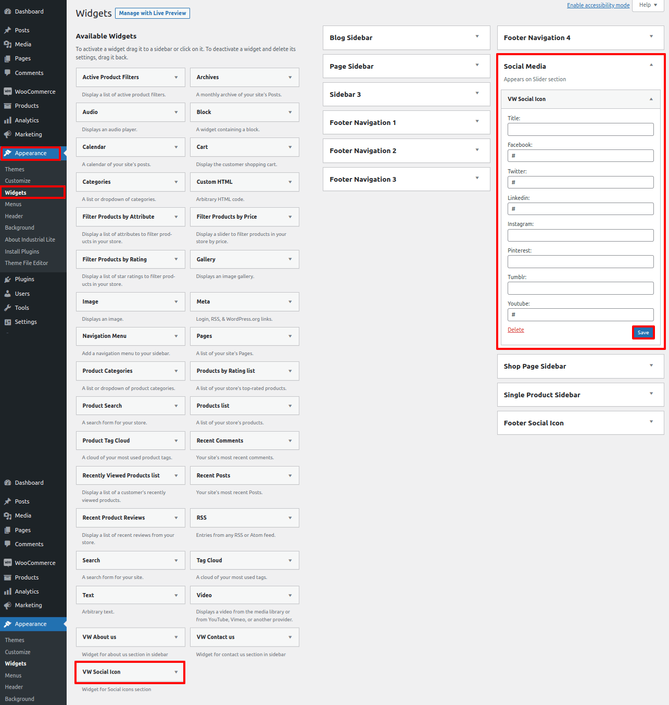669x705 pixels.
Task: Click the arrow icon on Custom HTML widget
Action: pyautogui.click(x=290, y=182)
